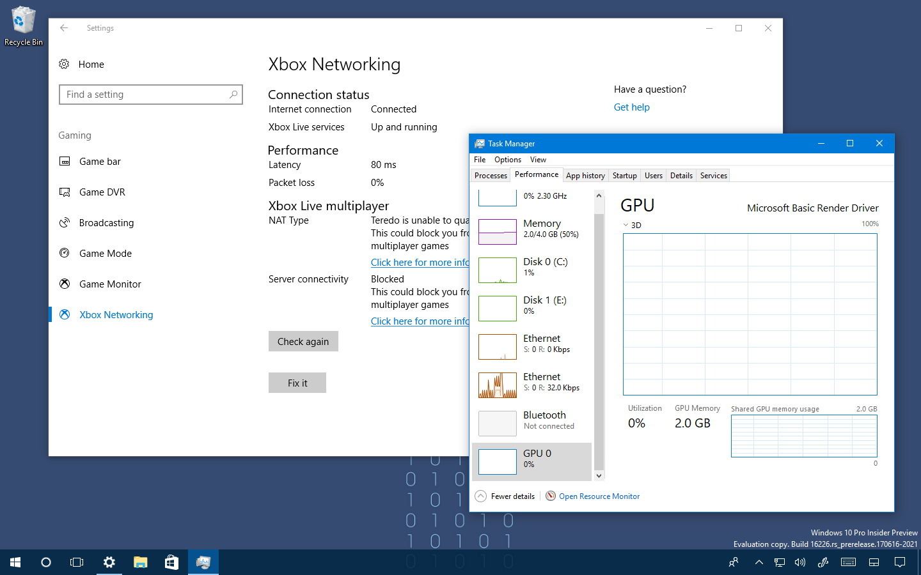The width and height of the screenshot is (921, 575).
Task: Select the GPU 0 graph in Task Manager
Action: pyautogui.click(x=533, y=459)
